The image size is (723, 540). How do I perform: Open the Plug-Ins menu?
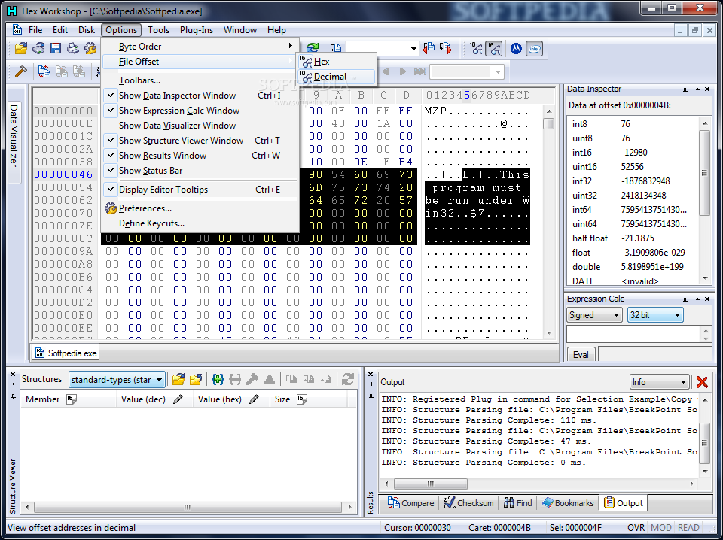pyautogui.click(x=197, y=30)
